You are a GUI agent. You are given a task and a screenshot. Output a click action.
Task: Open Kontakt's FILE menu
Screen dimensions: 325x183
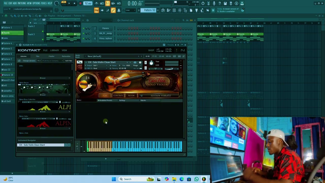coord(45,50)
